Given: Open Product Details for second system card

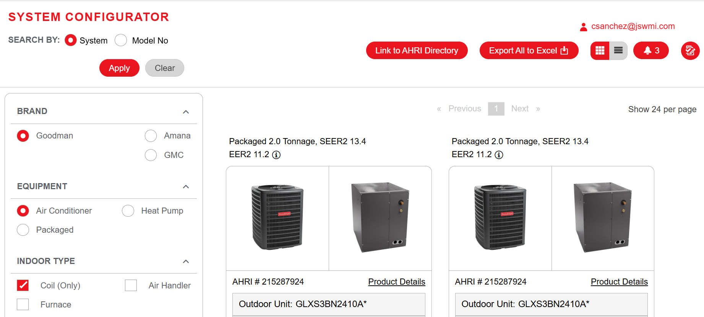Looking at the screenshot, I should coord(619,282).
